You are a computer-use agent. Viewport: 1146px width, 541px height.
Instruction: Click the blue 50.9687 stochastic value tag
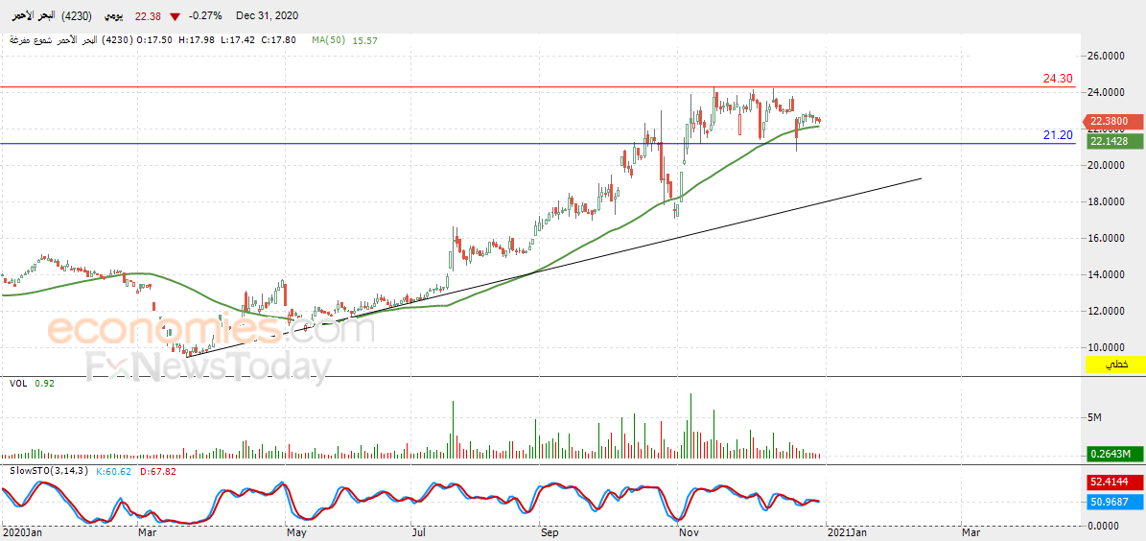click(x=1111, y=503)
